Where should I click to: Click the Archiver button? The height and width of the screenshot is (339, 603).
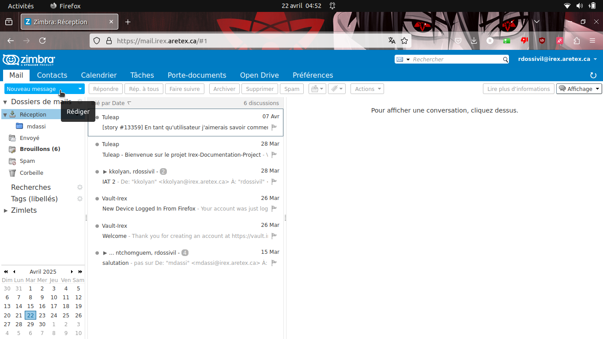point(224,89)
